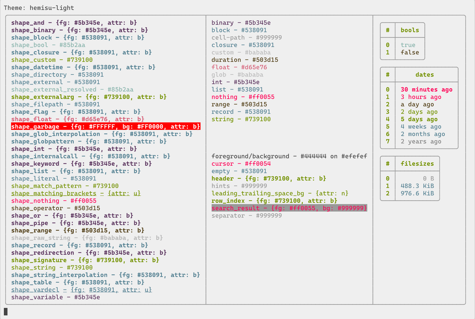
Task: Click the 'filesizes' table header
Action: pyautogui.click(x=417, y=164)
